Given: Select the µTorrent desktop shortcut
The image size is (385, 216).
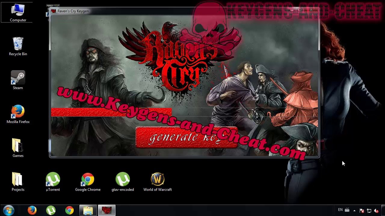Looking at the screenshot, I should point(53,182).
